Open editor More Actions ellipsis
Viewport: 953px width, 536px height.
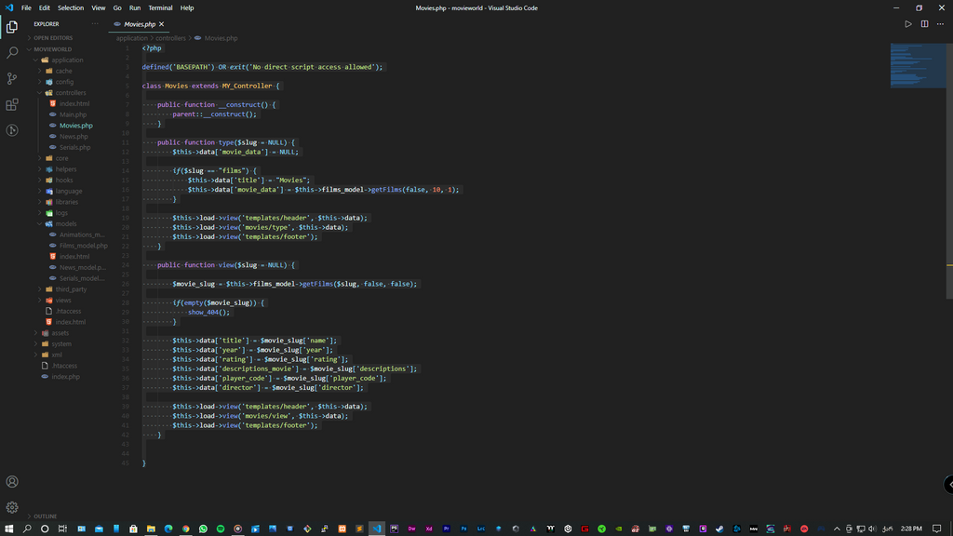click(940, 24)
